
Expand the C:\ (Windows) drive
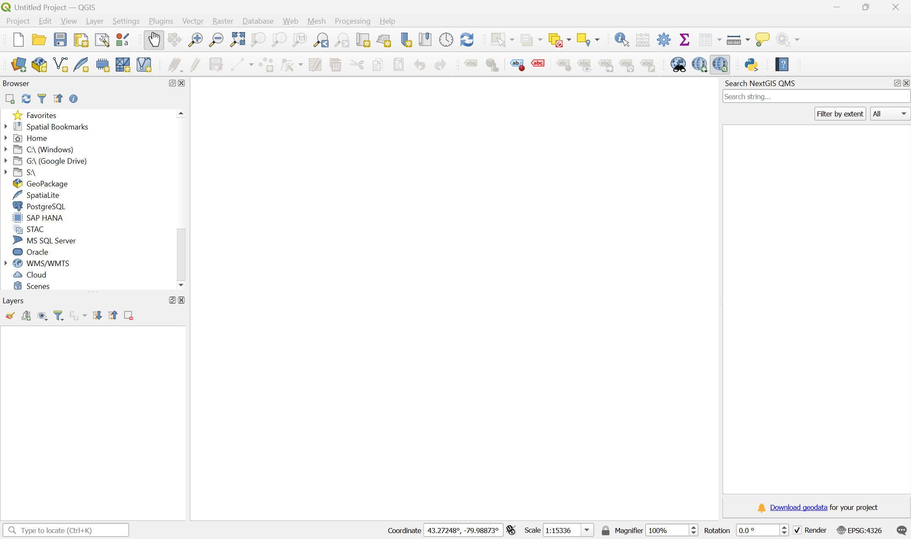6,149
